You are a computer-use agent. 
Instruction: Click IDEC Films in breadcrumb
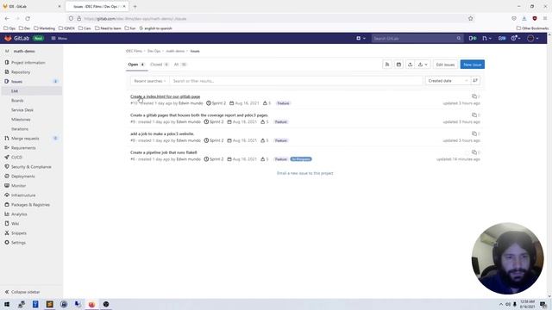pyautogui.click(x=134, y=51)
